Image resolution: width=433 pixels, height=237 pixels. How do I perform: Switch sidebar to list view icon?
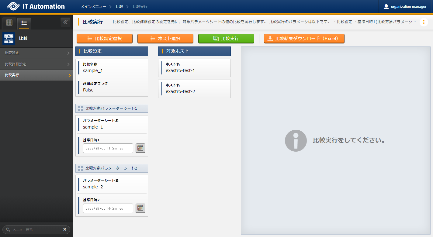coord(24,23)
